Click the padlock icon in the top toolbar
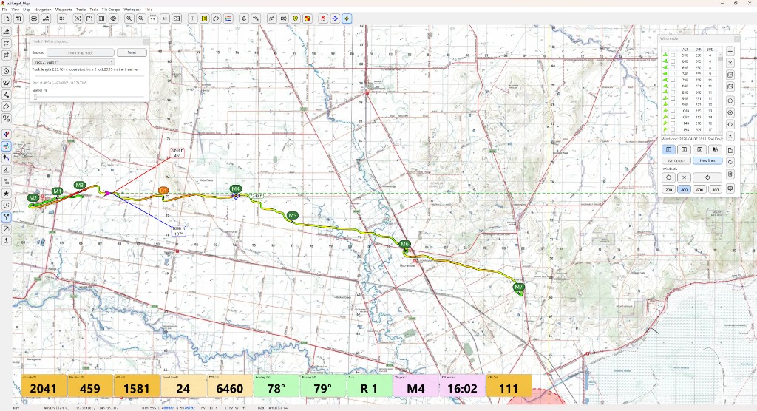 click(272, 18)
